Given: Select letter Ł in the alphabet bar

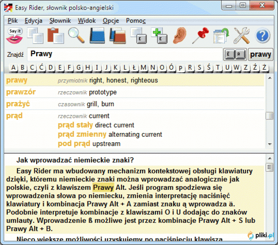Looking at the screenshot, I should 134,68.
